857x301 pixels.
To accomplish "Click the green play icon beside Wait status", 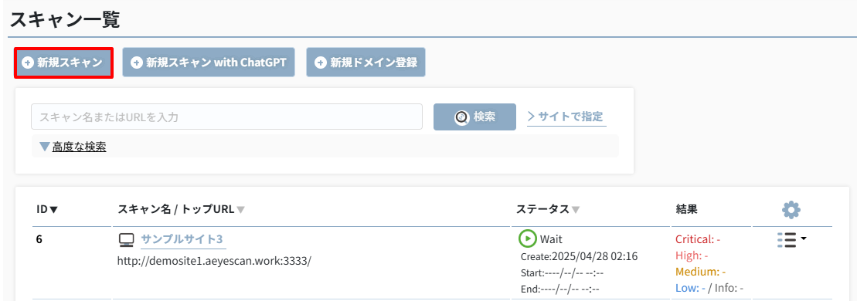I will coord(528,238).
